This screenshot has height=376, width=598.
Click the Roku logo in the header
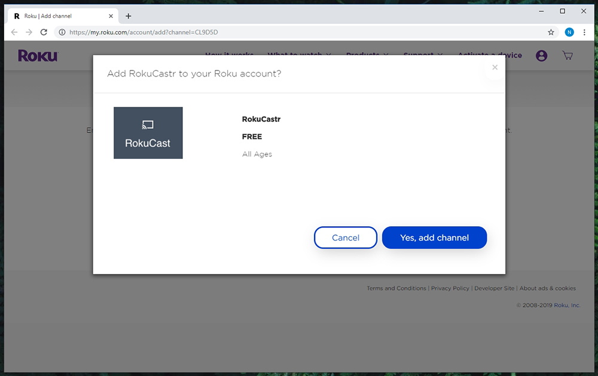point(38,56)
